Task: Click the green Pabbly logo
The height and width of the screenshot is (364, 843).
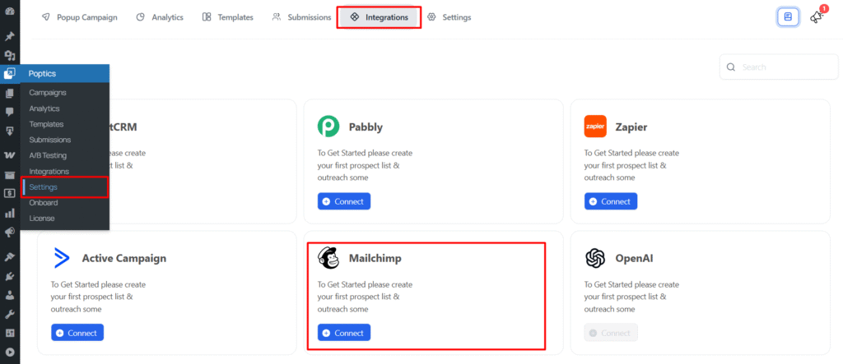Action: (x=328, y=127)
